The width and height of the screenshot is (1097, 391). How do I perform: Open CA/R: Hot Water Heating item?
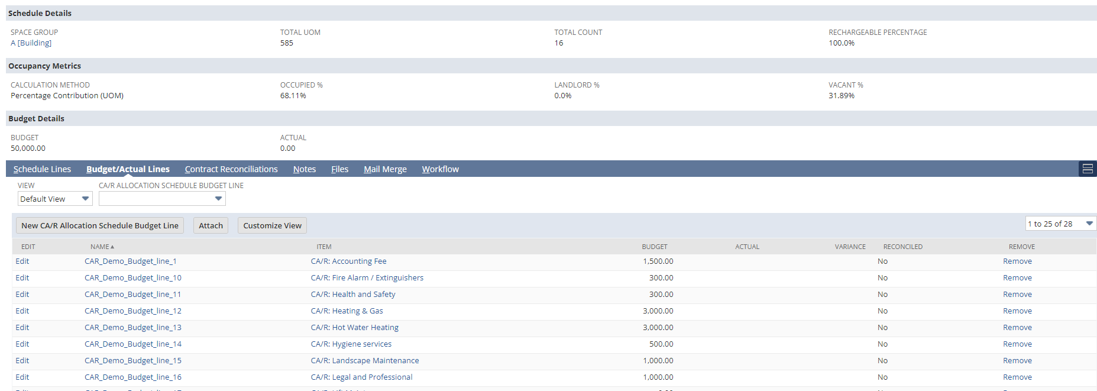click(355, 327)
